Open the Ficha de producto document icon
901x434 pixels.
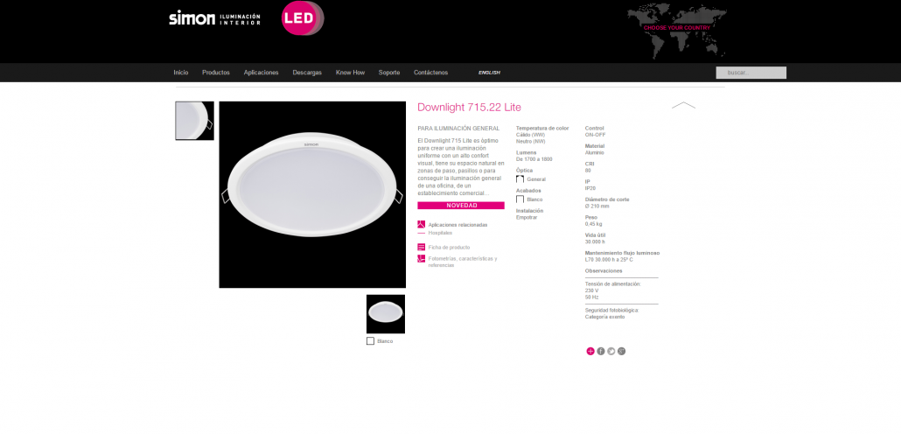click(x=421, y=247)
